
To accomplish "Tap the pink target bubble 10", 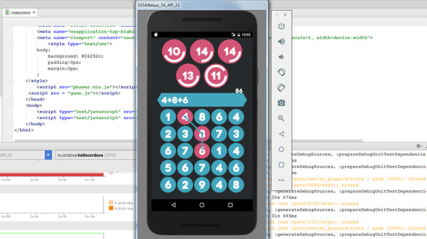I will point(174,51).
